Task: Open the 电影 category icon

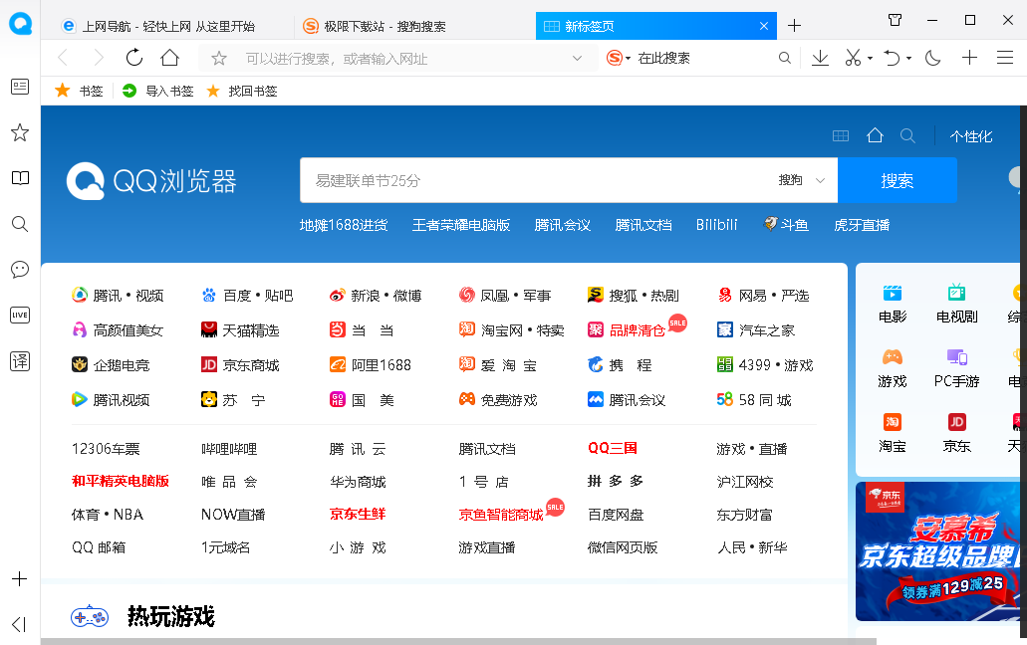Action: coord(893,304)
